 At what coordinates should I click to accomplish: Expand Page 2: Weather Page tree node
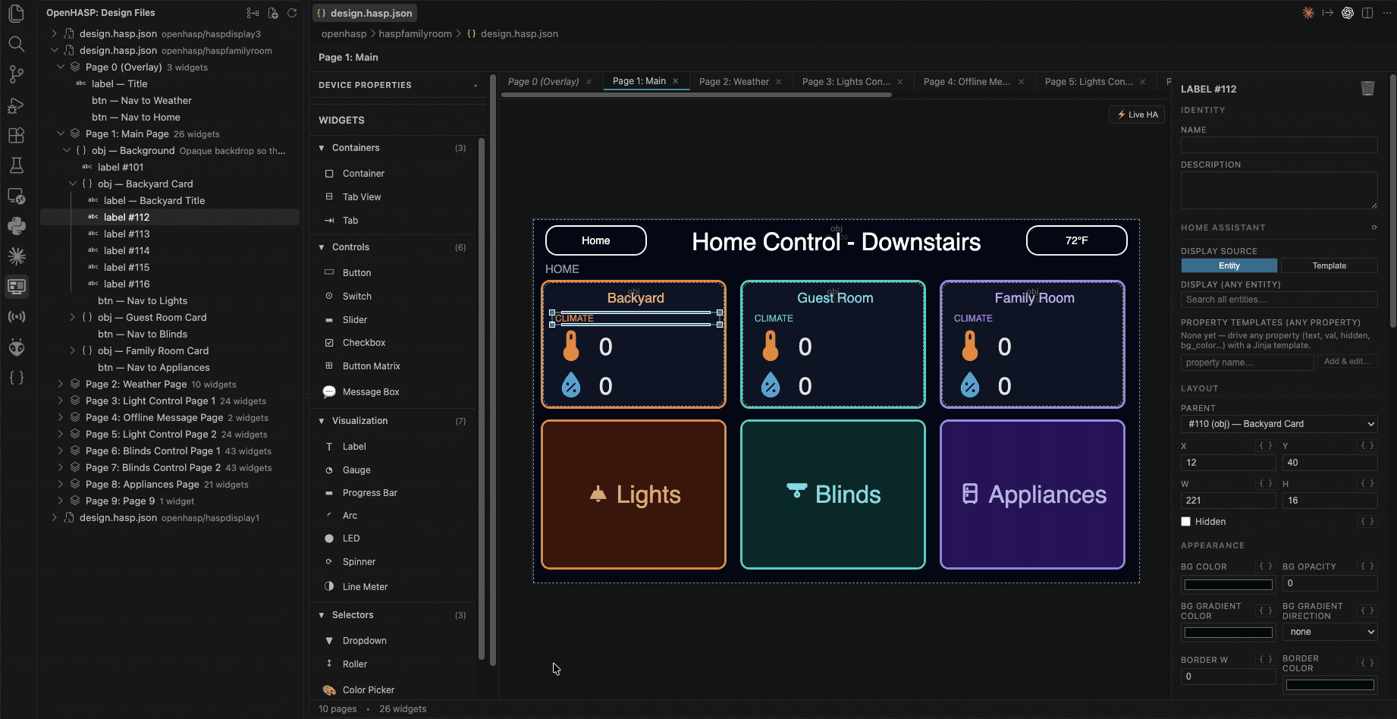[61, 385]
